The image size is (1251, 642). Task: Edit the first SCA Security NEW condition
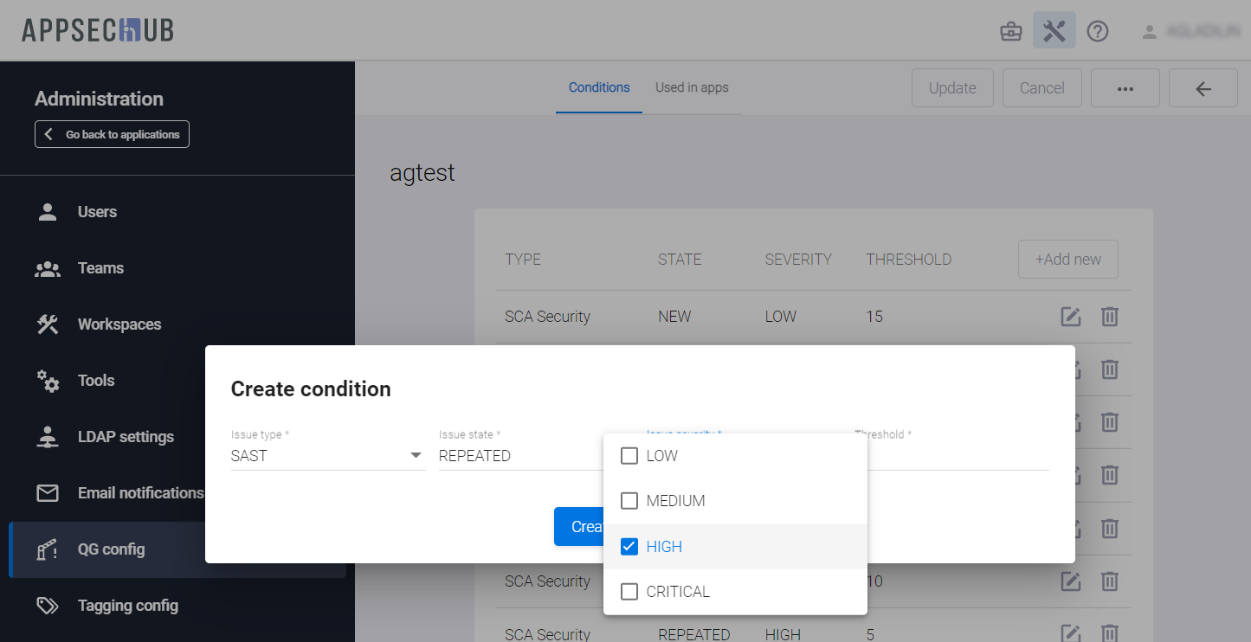1071,317
